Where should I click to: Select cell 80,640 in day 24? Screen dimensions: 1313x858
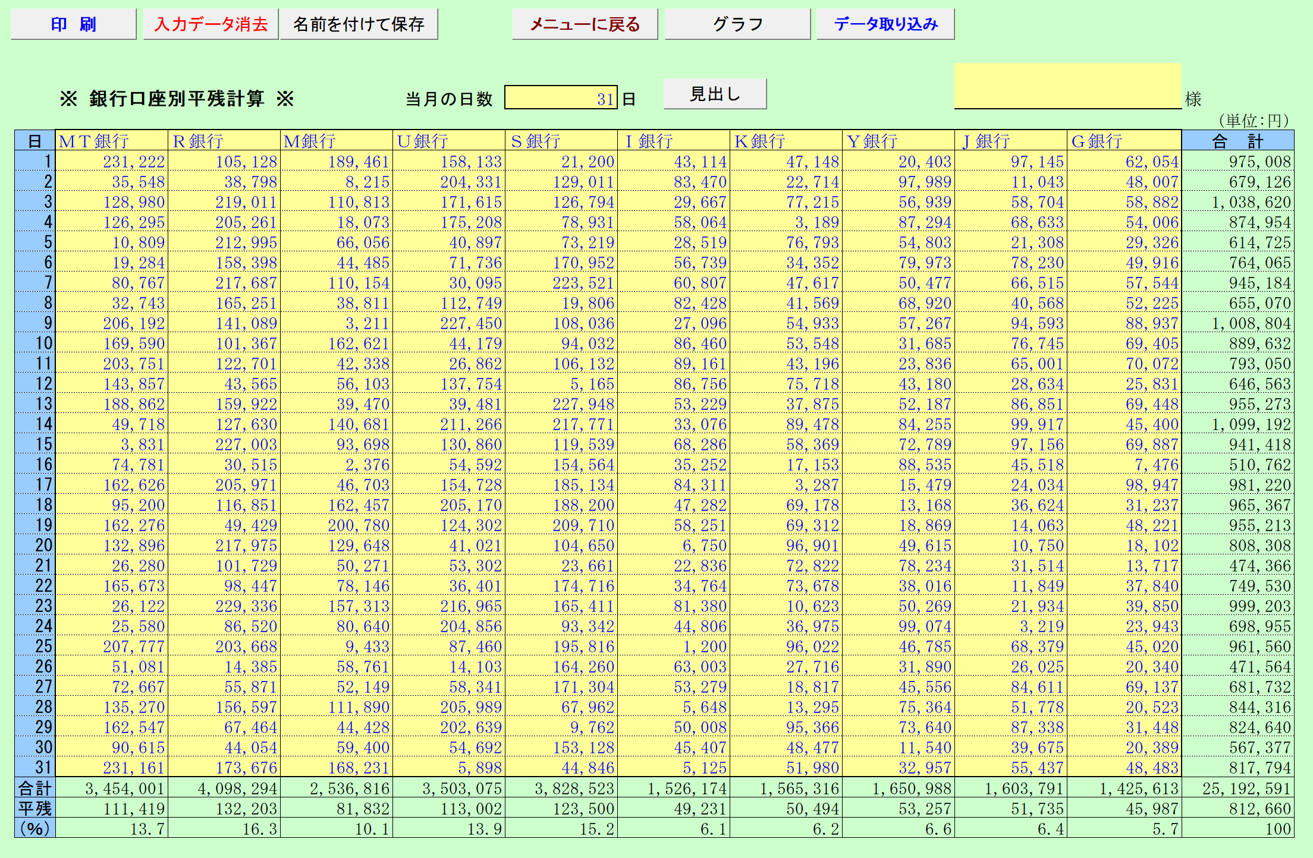pyautogui.click(x=337, y=626)
